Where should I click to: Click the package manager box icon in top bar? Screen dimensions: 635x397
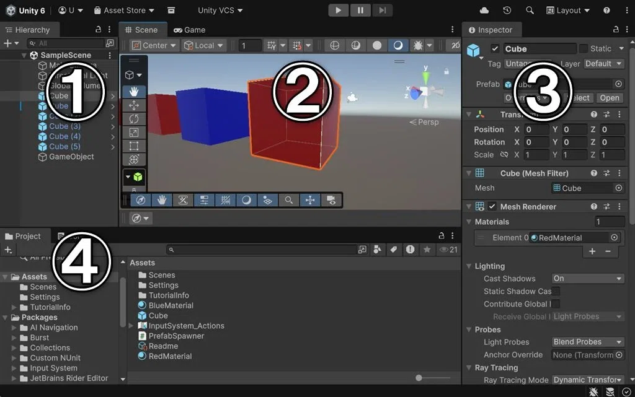(x=171, y=11)
